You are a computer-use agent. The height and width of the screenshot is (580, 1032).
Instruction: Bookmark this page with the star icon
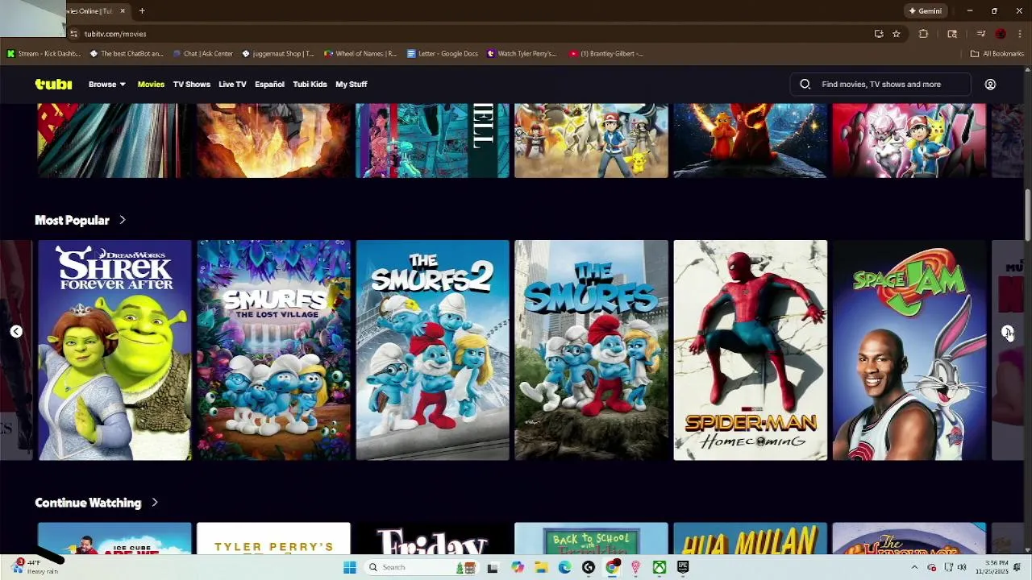[x=896, y=34]
